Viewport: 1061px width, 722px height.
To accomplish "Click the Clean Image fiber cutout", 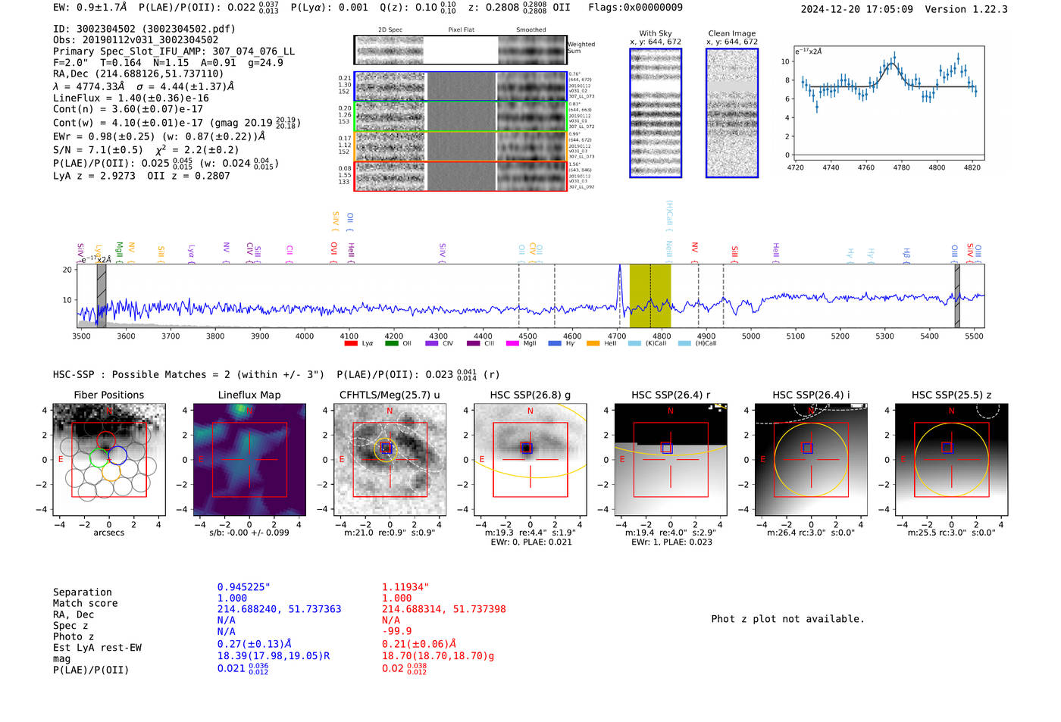I will pyautogui.click(x=732, y=113).
